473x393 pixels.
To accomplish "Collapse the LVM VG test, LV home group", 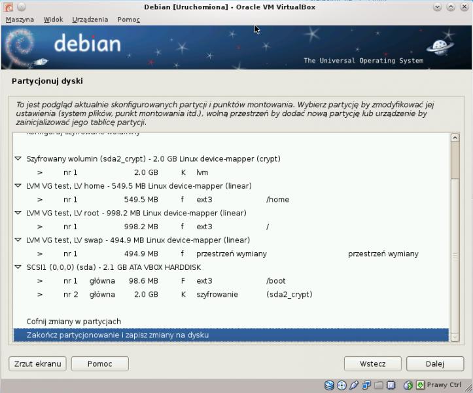I will pyautogui.click(x=18, y=186).
